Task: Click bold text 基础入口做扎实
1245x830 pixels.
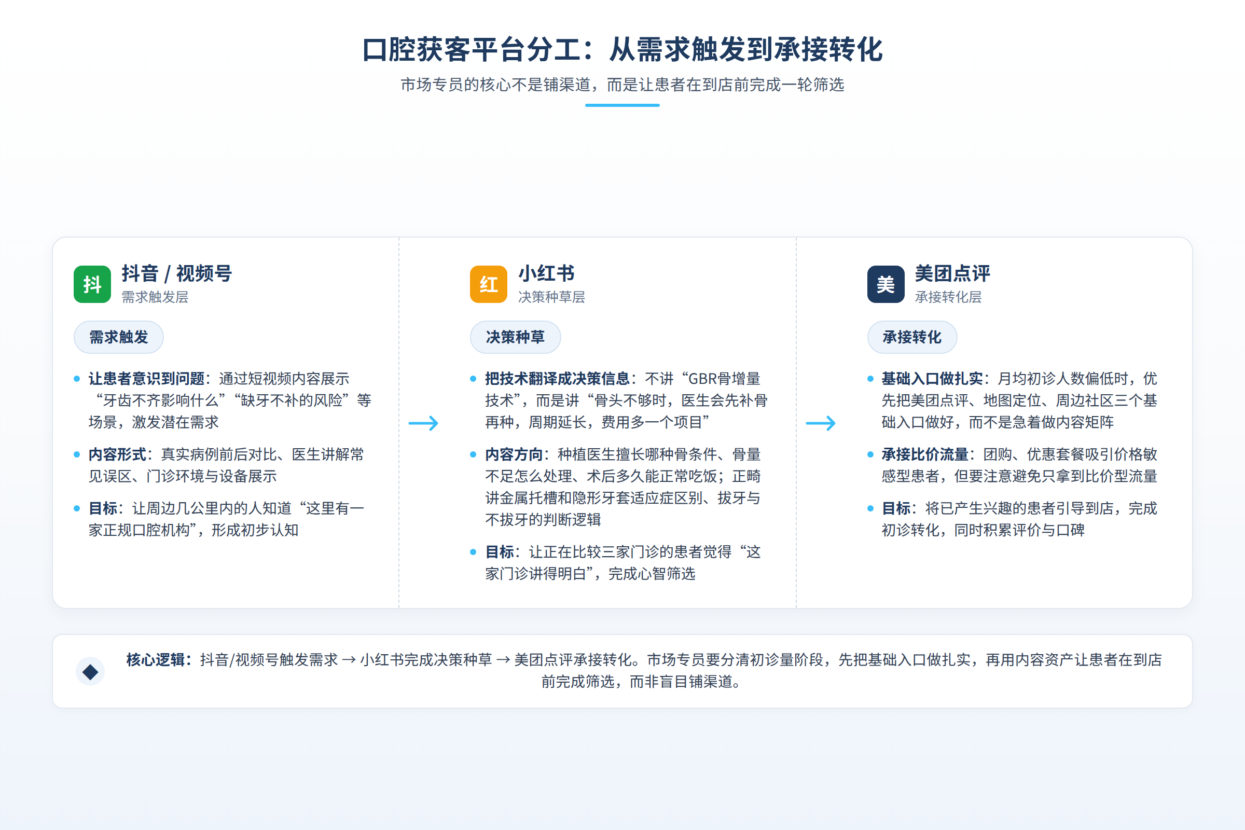Action: [x=932, y=379]
